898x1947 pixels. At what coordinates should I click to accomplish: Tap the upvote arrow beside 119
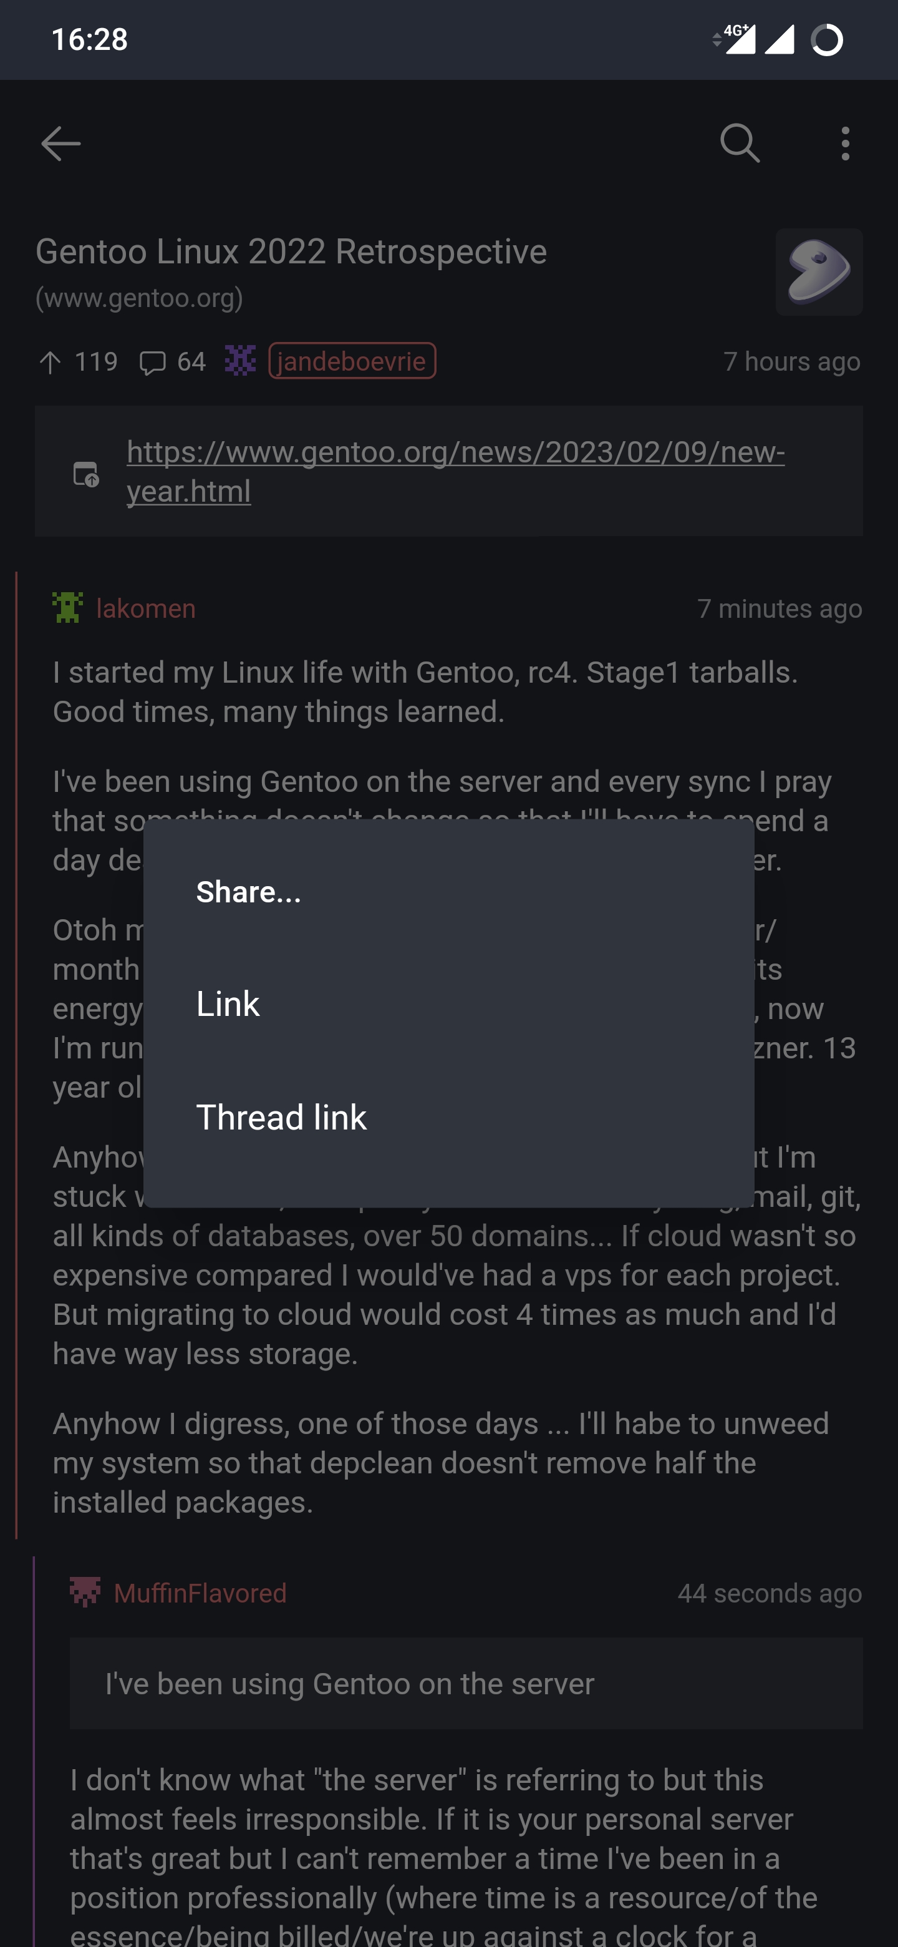click(50, 363)
